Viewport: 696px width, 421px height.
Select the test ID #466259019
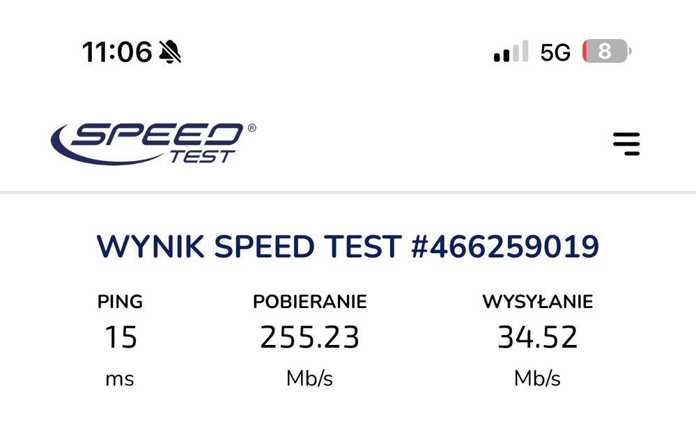[505, 247]
